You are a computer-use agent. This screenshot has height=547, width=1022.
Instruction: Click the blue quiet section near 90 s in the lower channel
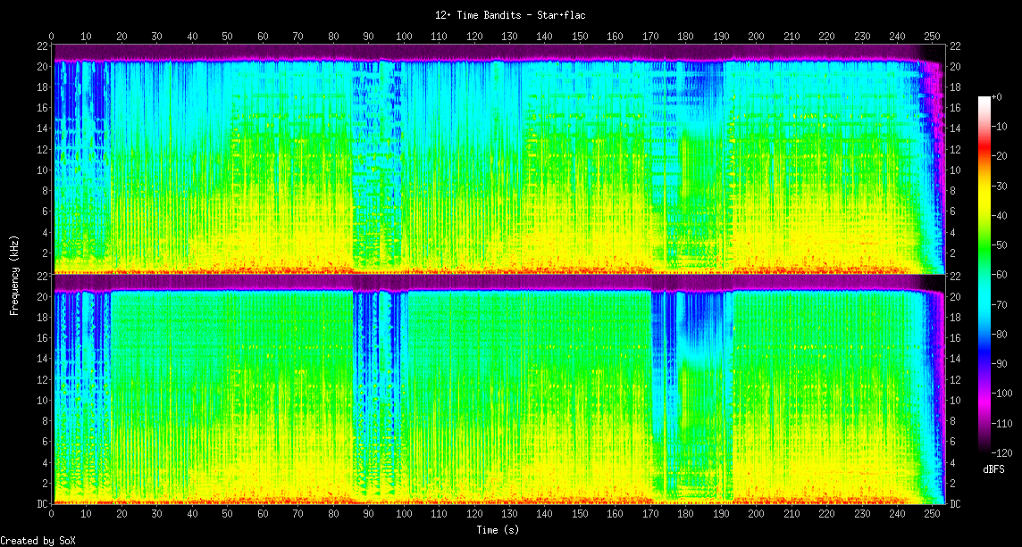click(368, 375)
